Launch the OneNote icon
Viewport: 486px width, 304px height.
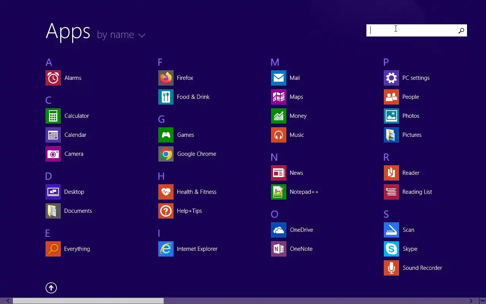pos(279,249)
